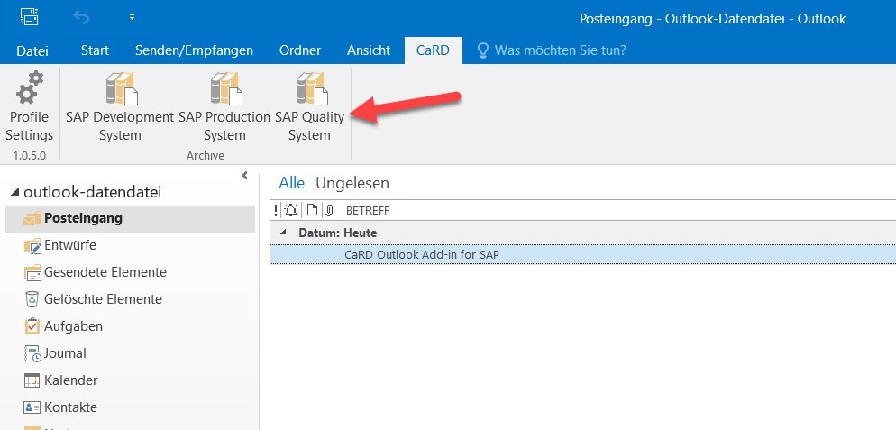Open CaRD Profile Settings
The image size is (896, 430).
(x=29, y=106)
